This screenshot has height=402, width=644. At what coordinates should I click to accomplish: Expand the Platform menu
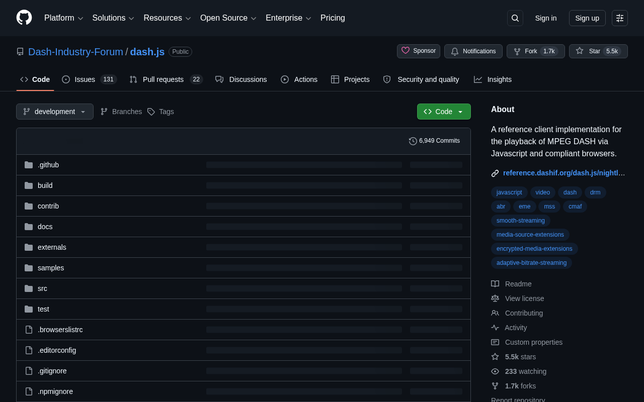point(64,18)
